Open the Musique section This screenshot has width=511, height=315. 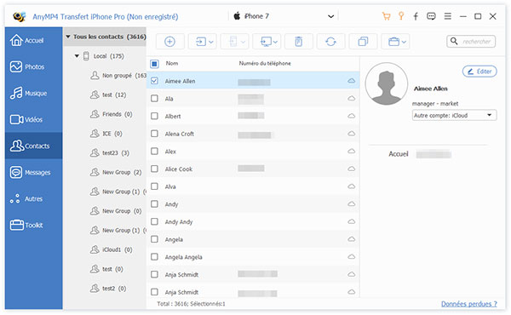point(33,93)
